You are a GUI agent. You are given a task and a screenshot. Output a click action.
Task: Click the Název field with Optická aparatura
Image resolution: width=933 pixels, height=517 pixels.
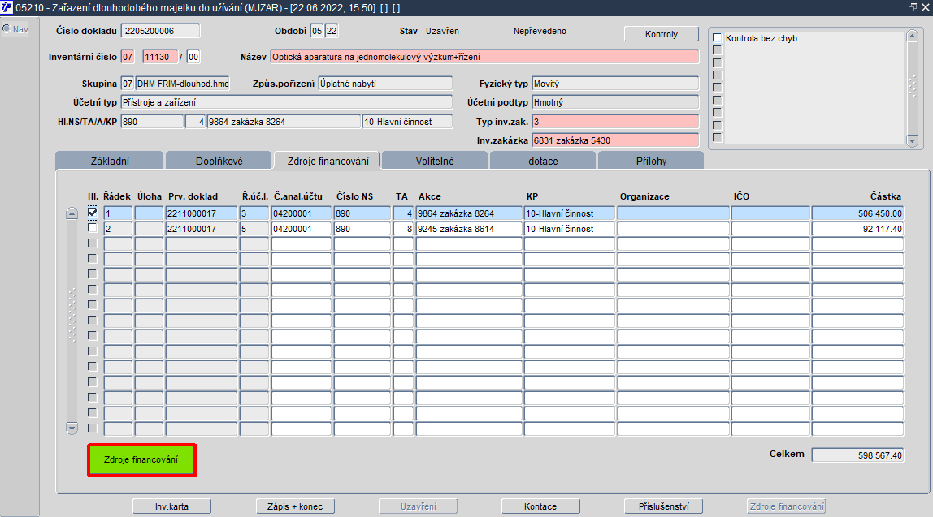[484, 57]
